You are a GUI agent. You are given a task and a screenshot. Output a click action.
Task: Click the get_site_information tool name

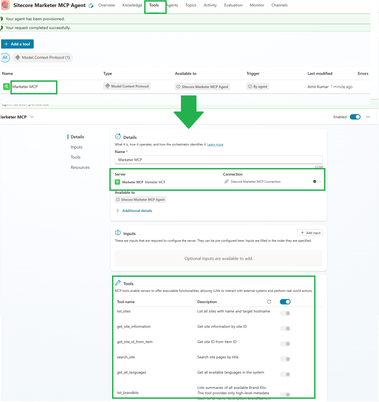click(134, 326)
